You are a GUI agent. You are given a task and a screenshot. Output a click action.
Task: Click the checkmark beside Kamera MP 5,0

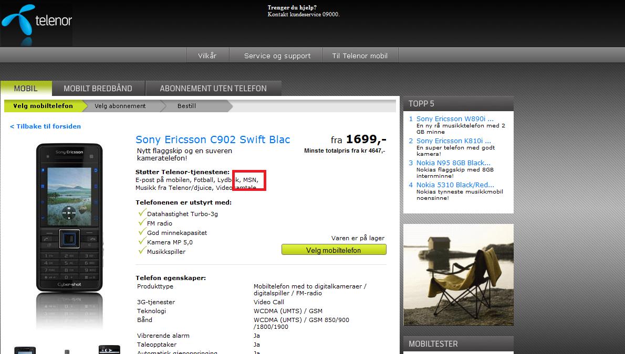[142, 241]
